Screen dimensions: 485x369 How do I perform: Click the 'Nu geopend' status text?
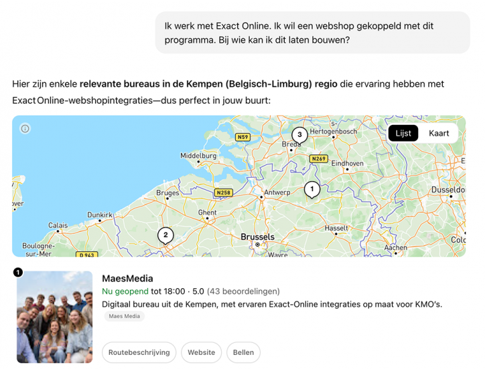[125, 291]
